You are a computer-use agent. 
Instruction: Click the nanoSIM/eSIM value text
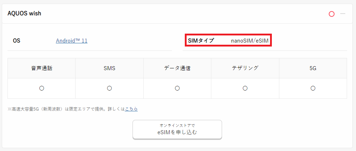(x=250, y=41)
